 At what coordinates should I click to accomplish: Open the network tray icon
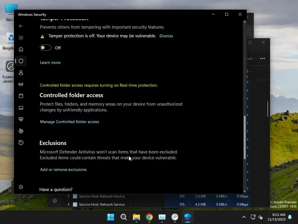(253, 217)
